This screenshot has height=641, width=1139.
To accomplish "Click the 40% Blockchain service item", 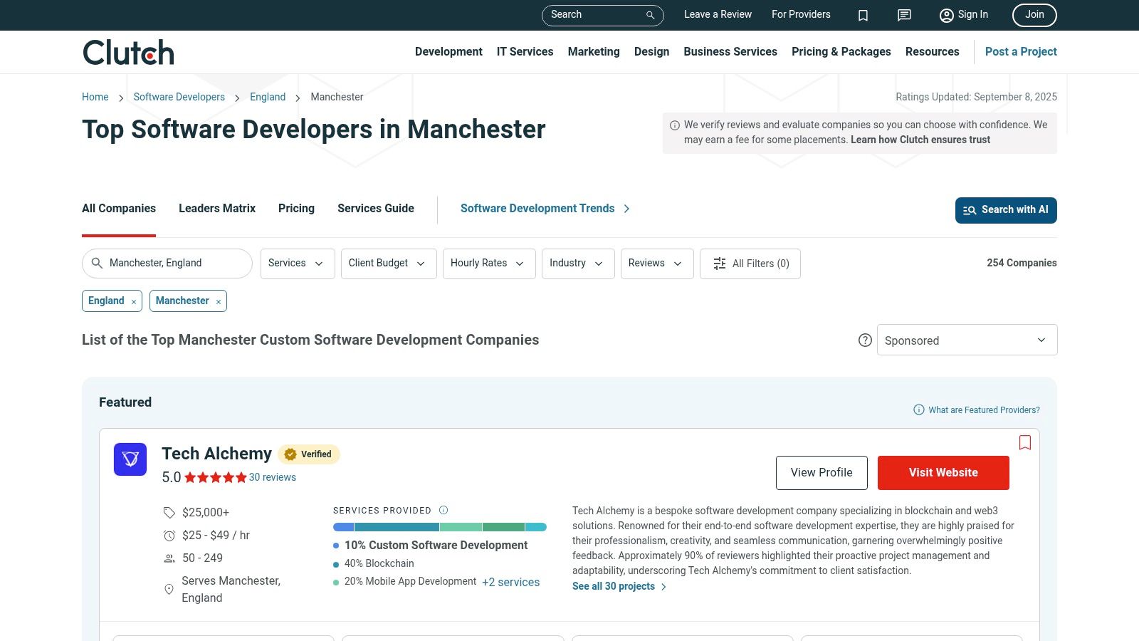I will [379, 564].
